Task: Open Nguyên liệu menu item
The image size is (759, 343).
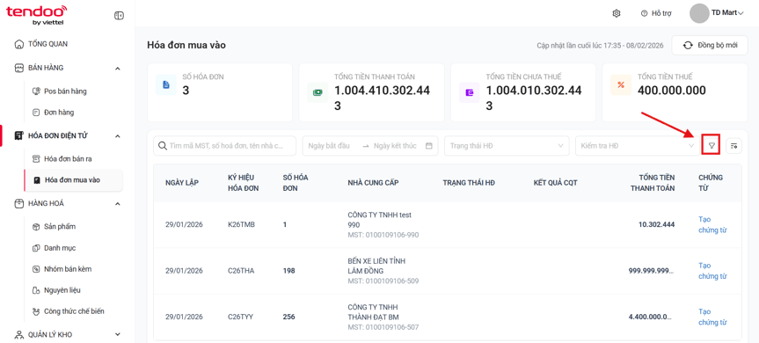Action: [62, 290]
